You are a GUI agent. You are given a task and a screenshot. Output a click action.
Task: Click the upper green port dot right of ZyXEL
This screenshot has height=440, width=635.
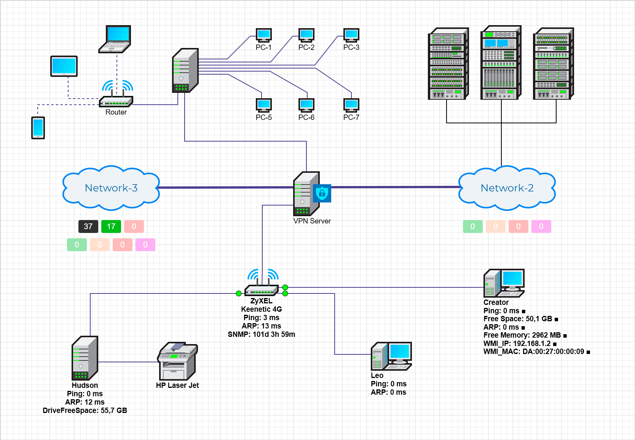pyautogui.click(x=285, y=287)
